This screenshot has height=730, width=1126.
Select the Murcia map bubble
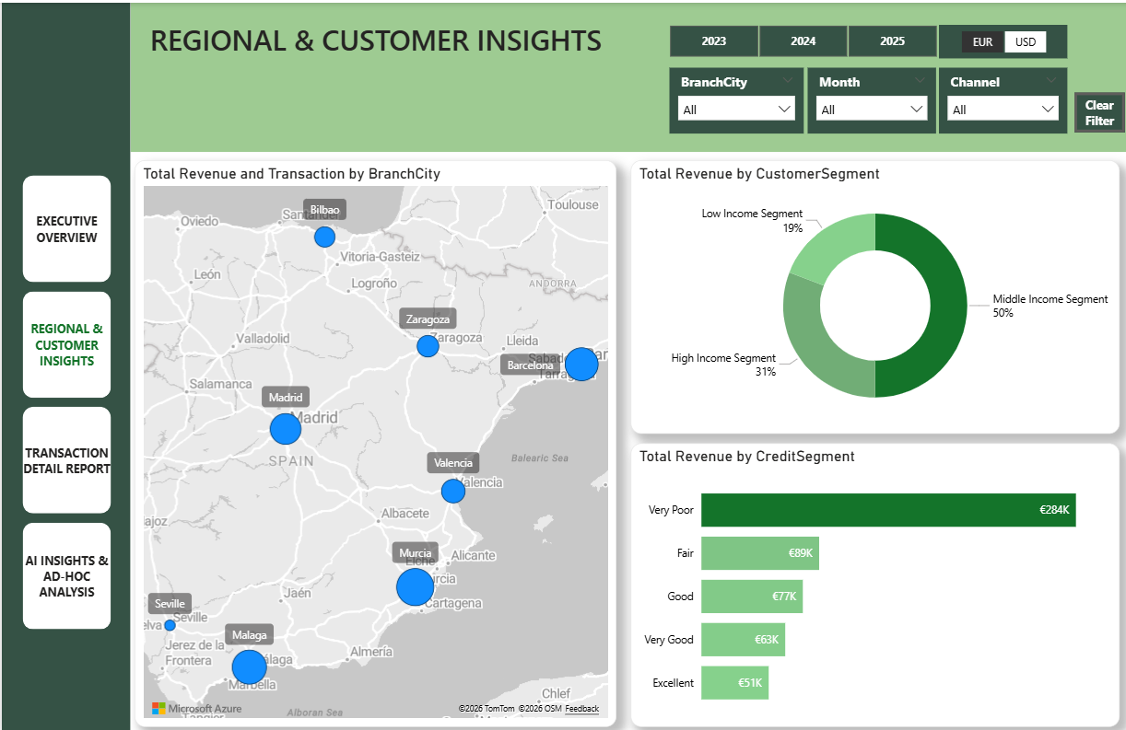pos(416,587)
